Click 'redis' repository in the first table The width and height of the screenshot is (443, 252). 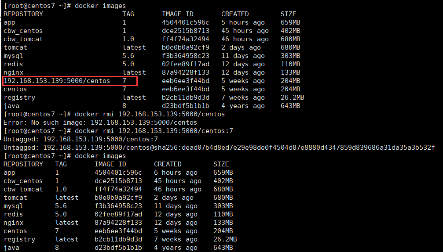pos(13,64)
